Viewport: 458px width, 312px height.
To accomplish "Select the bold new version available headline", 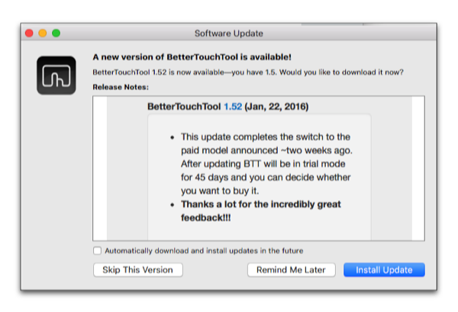I will (192, 57).
